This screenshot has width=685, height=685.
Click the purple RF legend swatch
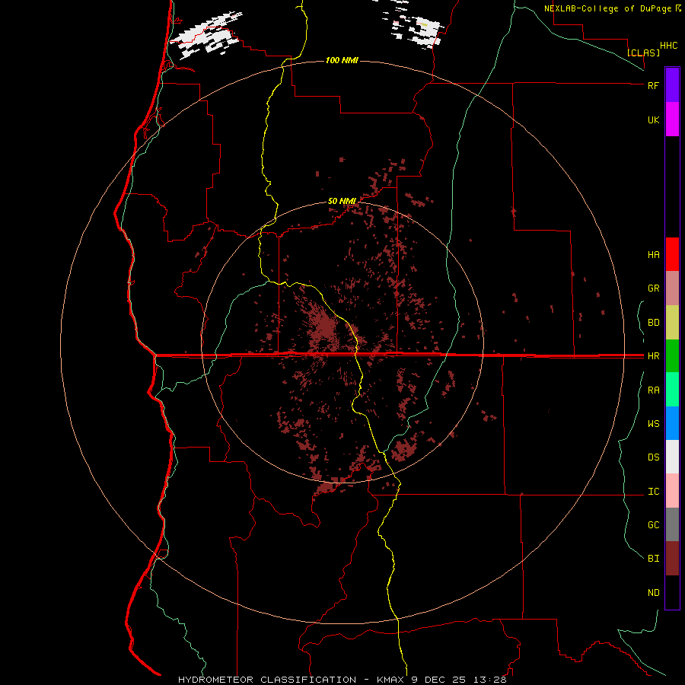(672, 85)
